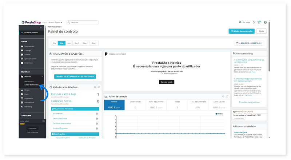Collapse the sidebar with double-chevron icon
The width and height of the screenshot is (291, 160).
41,28
